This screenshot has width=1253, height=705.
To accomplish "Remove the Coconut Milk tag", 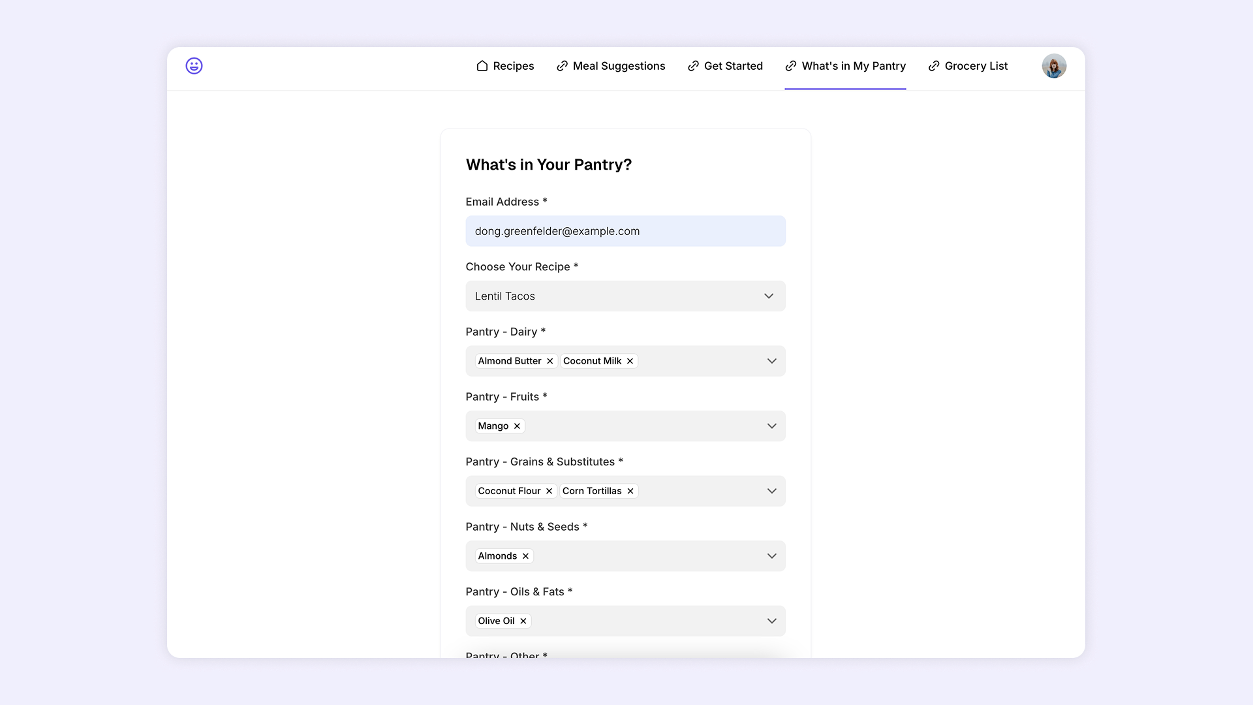I will 630,361.
